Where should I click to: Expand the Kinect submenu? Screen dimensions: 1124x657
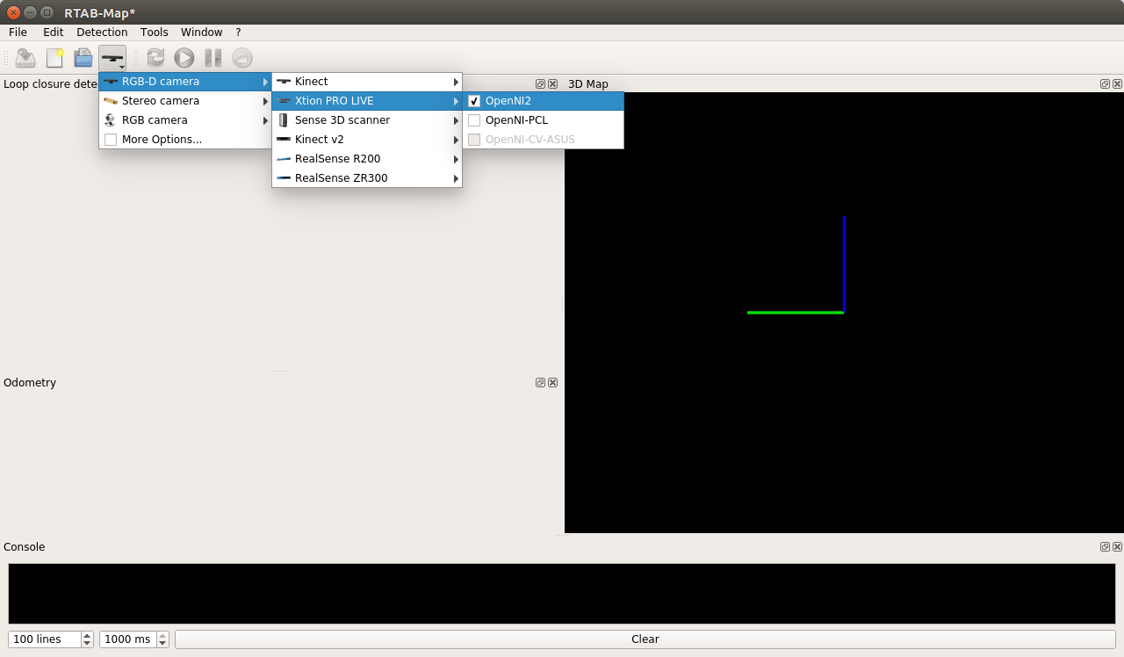(367, 82)
